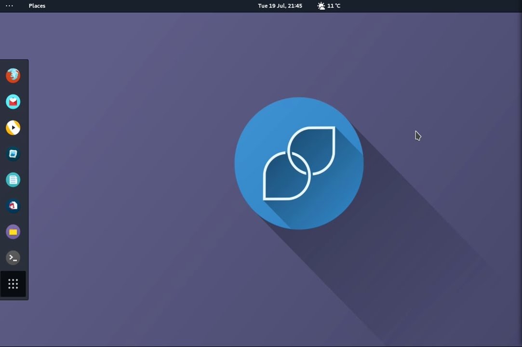Open the Files folder icon in dock
The width and height of the screenshot is (522, 347).
(13, 232)
